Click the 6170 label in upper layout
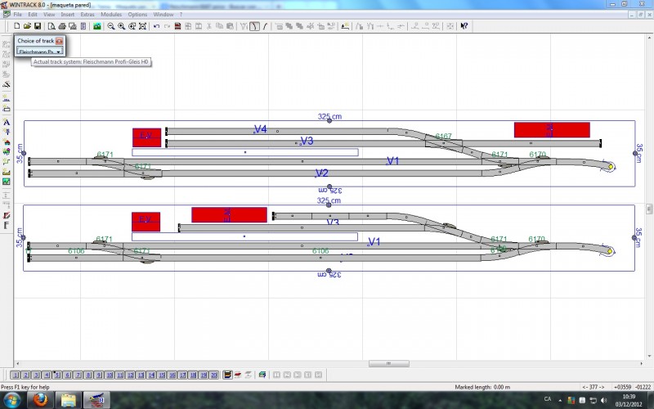 pyautogui.click(x=538, y=155)
